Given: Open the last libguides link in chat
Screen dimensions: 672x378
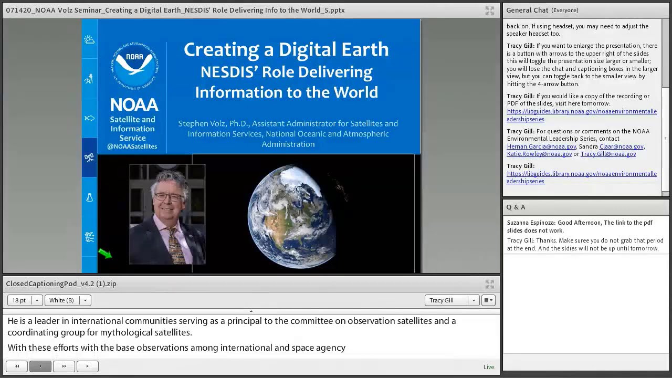Looking at the screenshot, I should click(582, 177).
